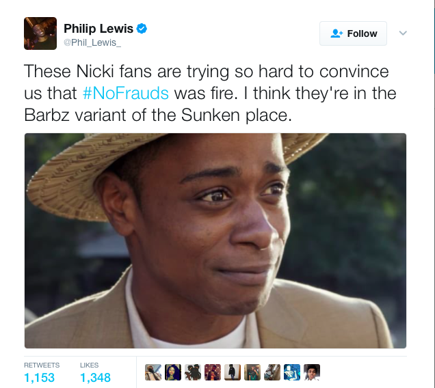Open the attached movie still image
Screen dimensions: 435x388
point(215,240)
